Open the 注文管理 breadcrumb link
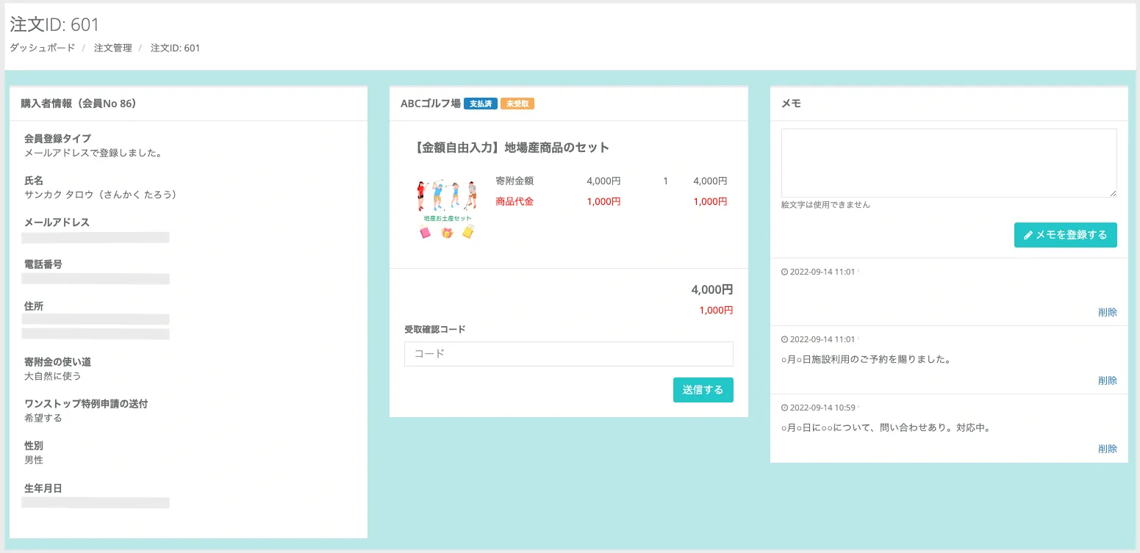1140x553 pixels. point(111,48)
